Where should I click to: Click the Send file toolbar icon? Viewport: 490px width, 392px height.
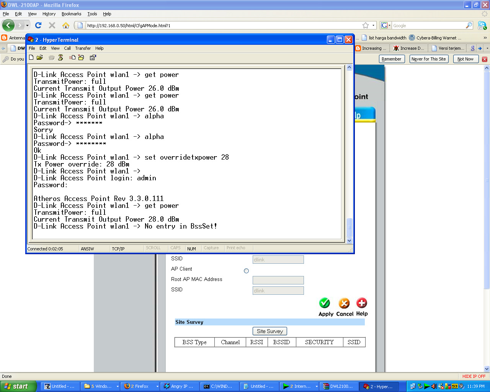[72, 57]
